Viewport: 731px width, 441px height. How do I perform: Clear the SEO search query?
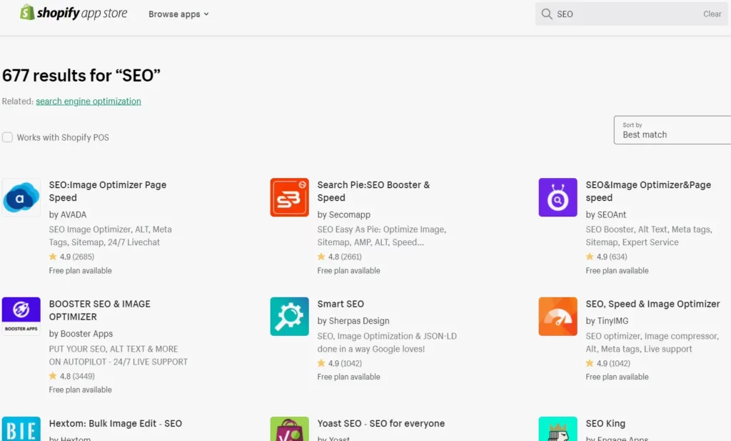[712, 14]
